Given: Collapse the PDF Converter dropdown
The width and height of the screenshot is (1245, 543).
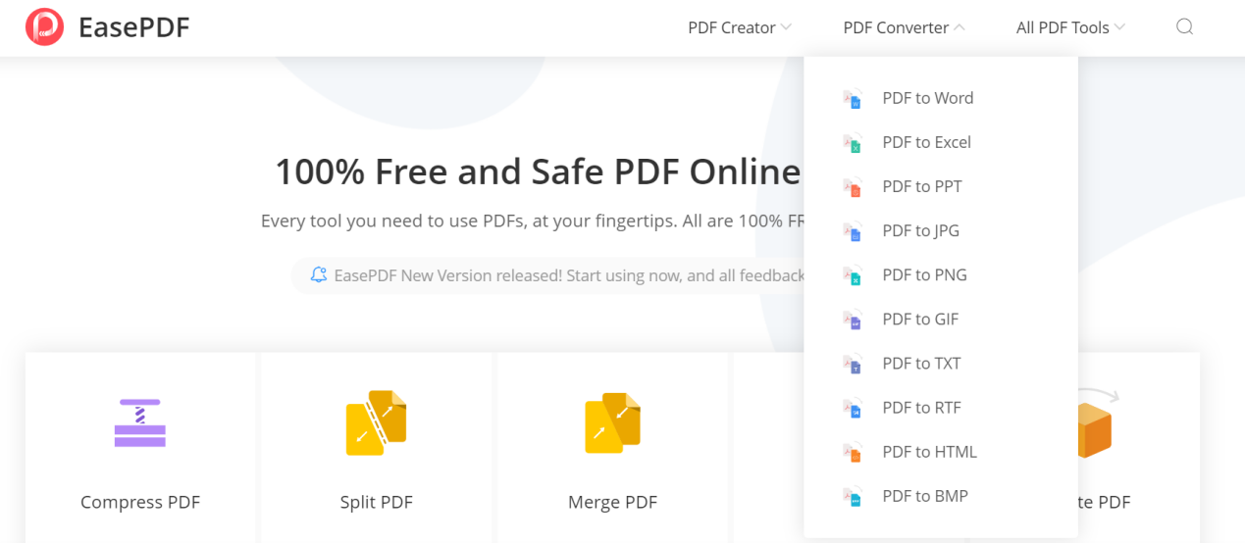Looking at the screenshot, I should (904, 27).
